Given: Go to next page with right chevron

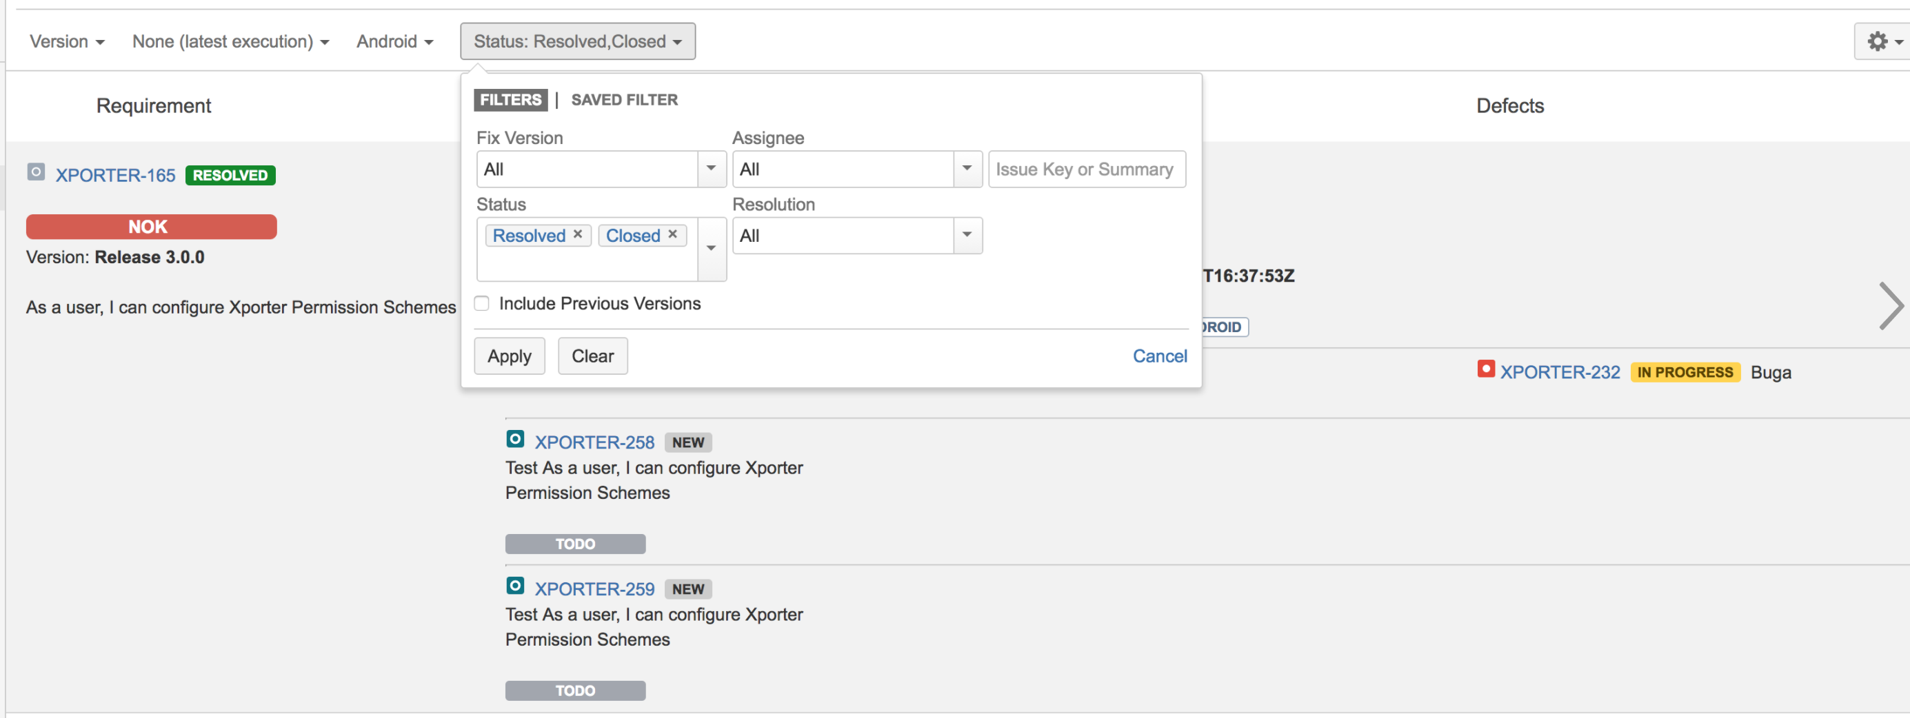Looking at the screenshot, I should [1891, 305].
